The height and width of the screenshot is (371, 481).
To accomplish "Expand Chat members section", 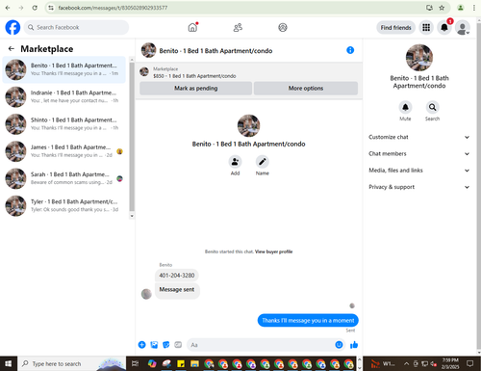I will point(419,154).
